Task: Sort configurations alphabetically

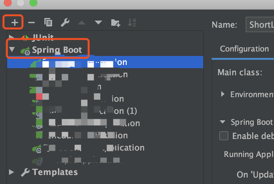Action: [x=132, y=23]
